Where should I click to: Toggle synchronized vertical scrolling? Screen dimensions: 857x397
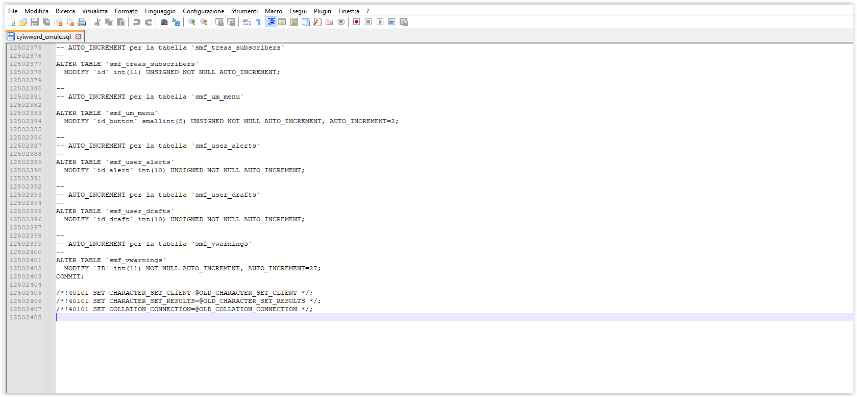pyautogui.click(x=219, y=22)
